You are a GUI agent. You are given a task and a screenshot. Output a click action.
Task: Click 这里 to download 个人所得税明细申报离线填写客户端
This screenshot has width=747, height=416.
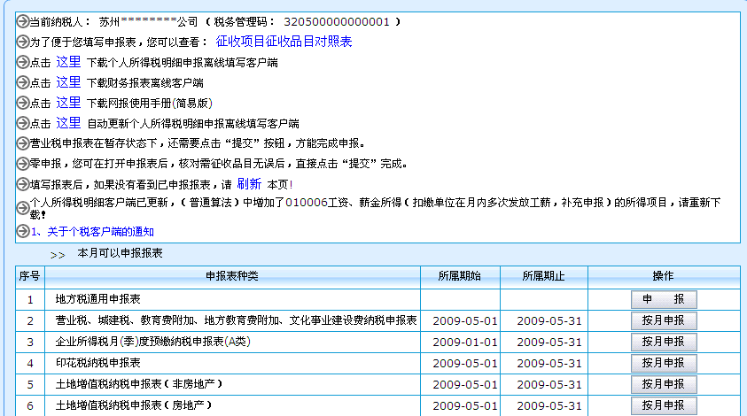click(x=68, y=62)
